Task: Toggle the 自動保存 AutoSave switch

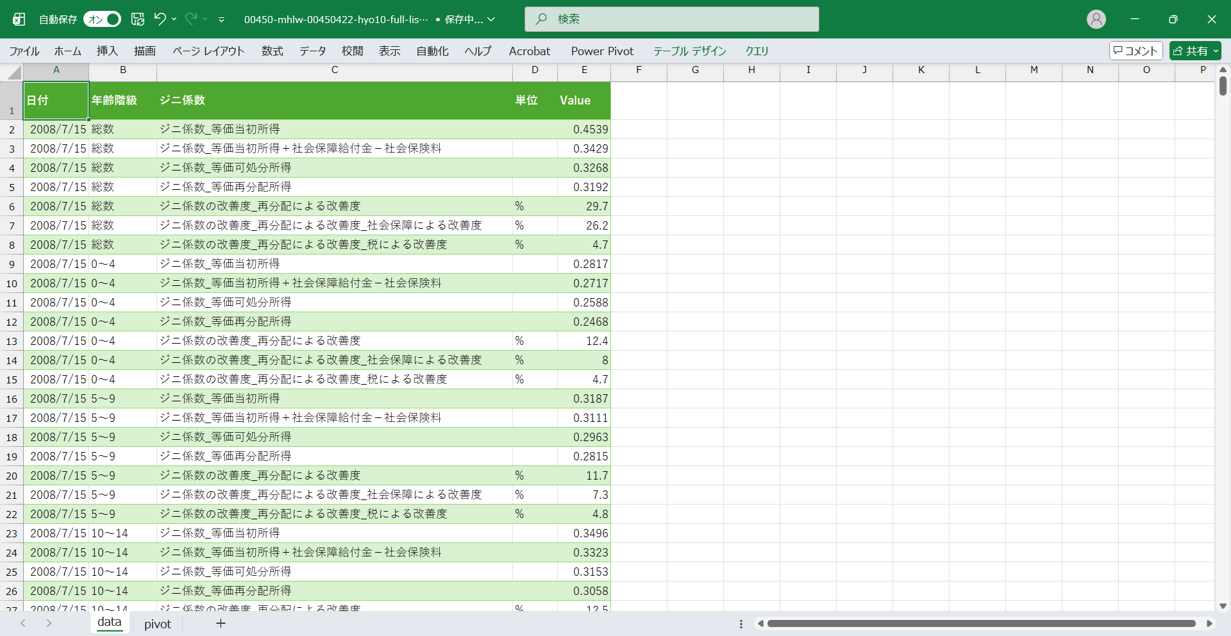Action: point(102,19)
